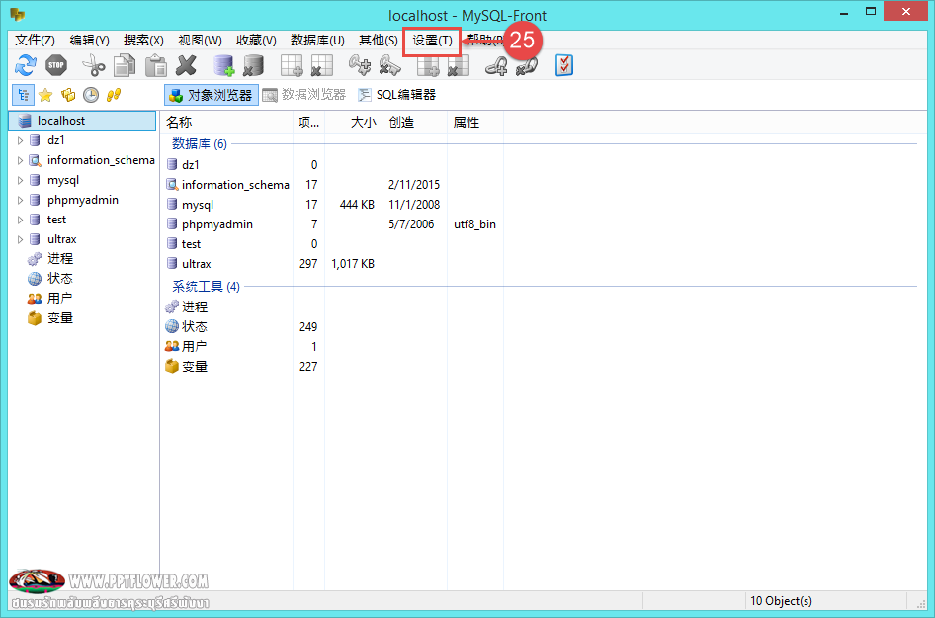Click the Delete table icon
The width and height of the screenshot is (935, 618).
[x=322, y=65]
